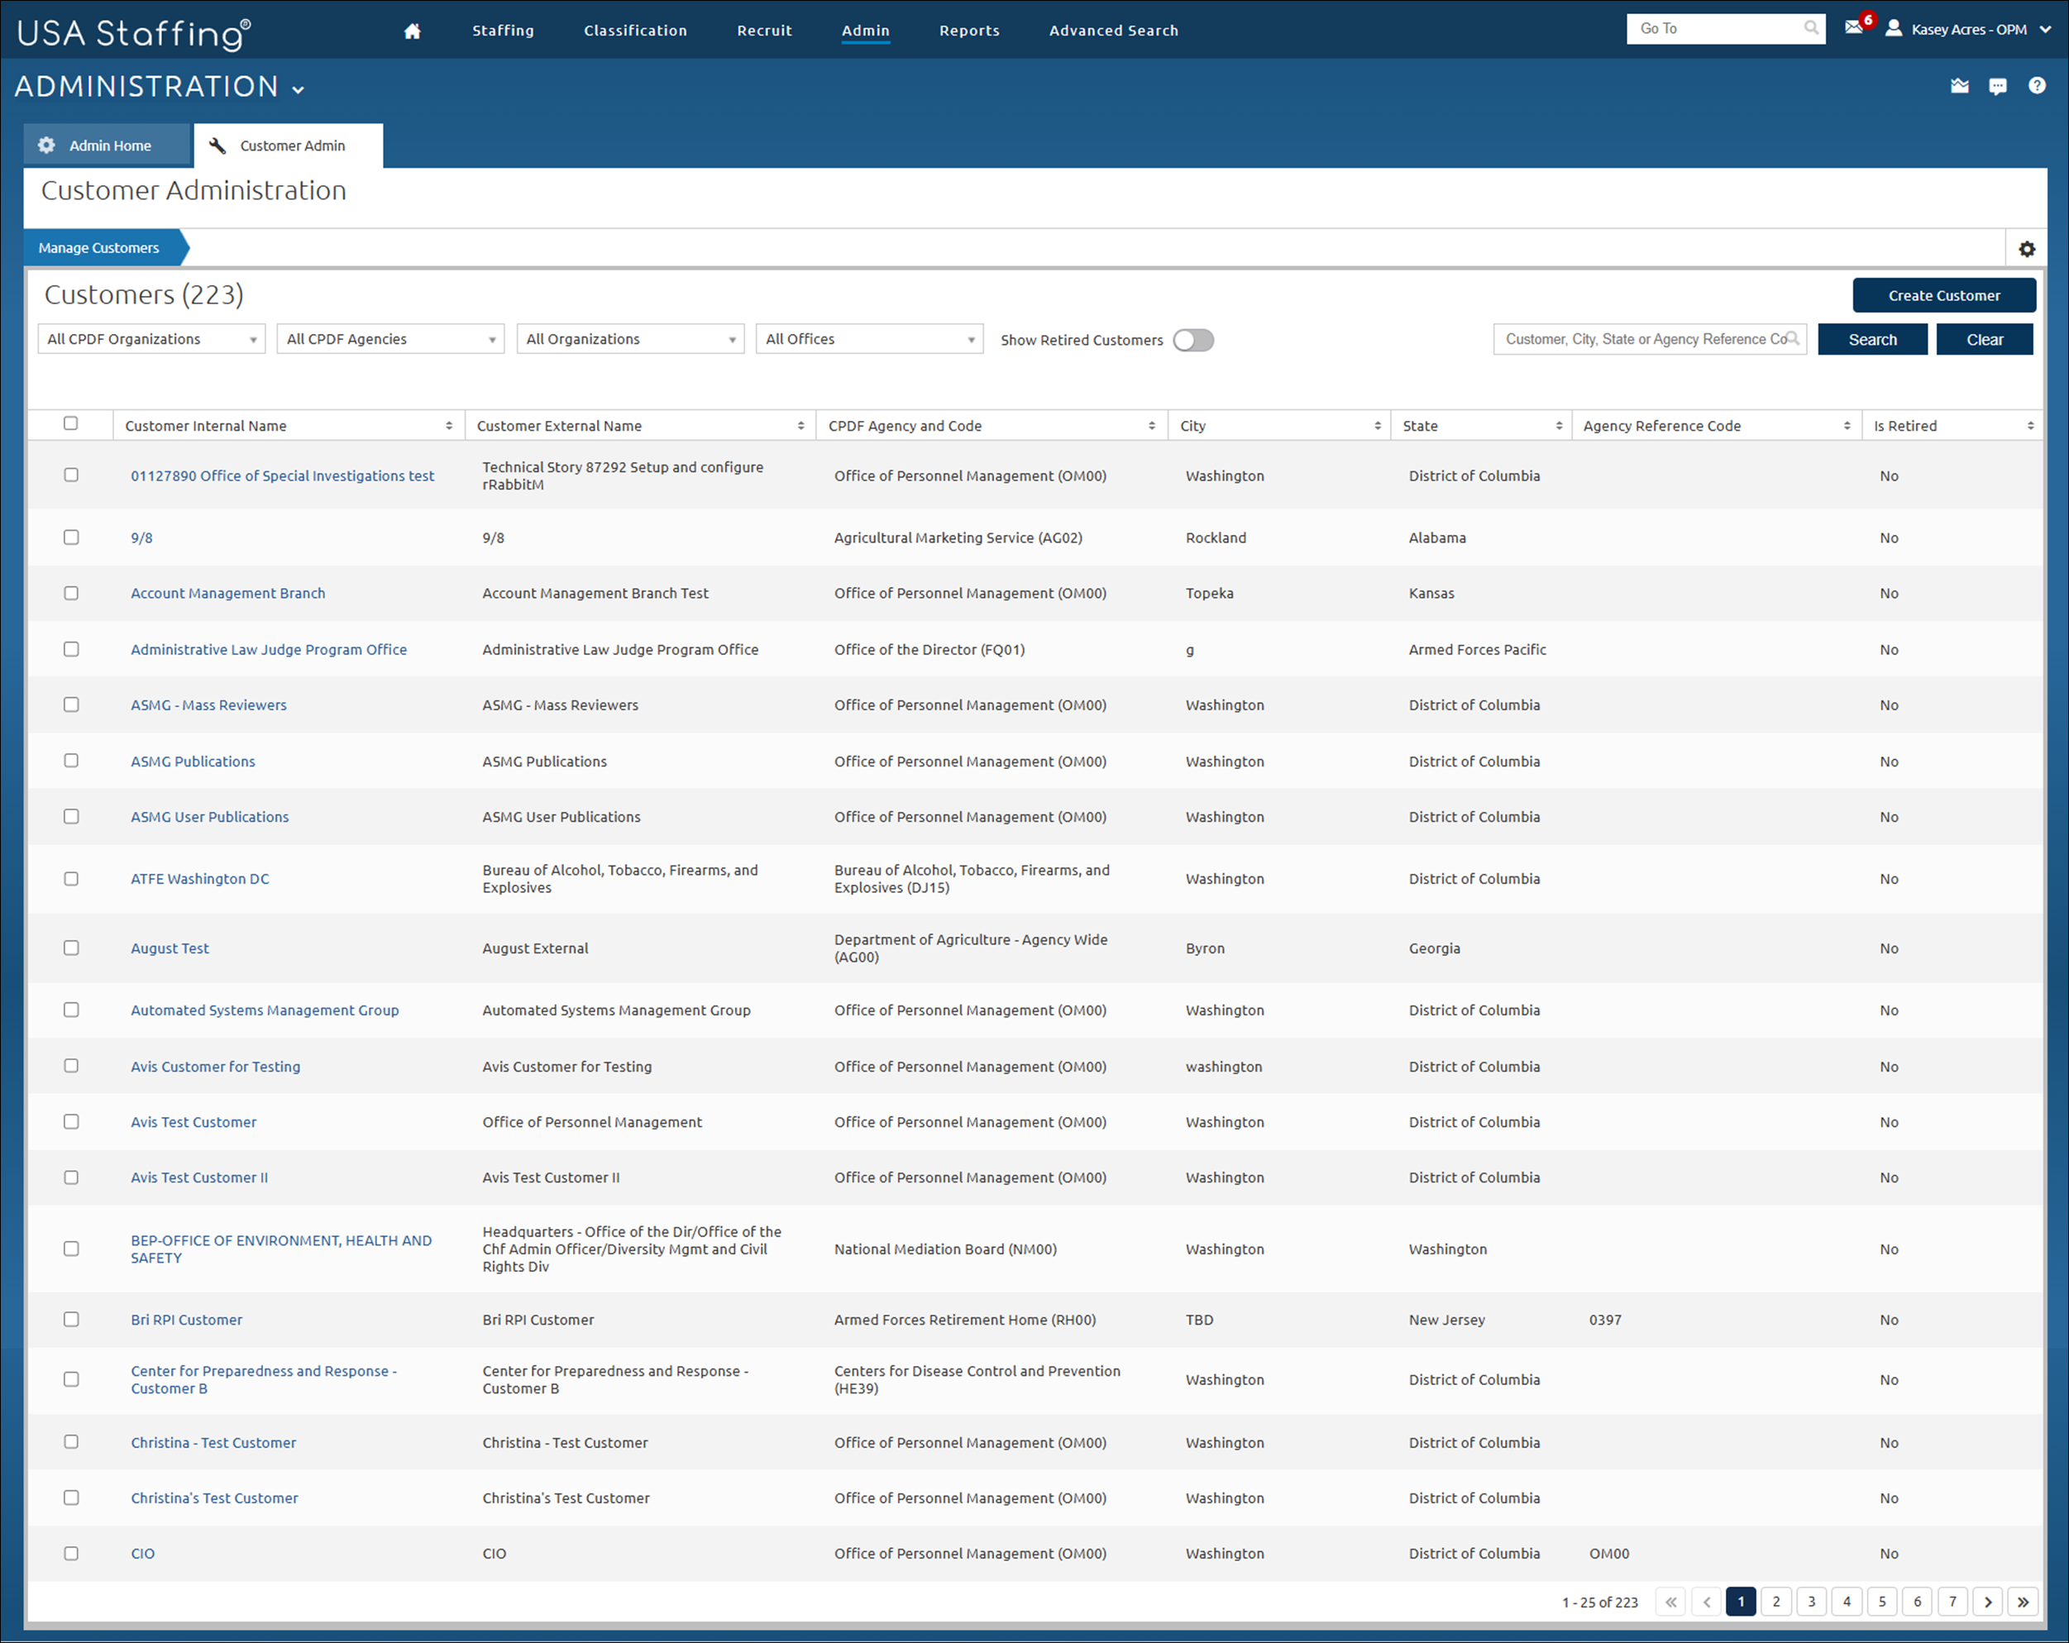Click the user profile icon
The image size is (2069, 1643).
pos(1894,28)
